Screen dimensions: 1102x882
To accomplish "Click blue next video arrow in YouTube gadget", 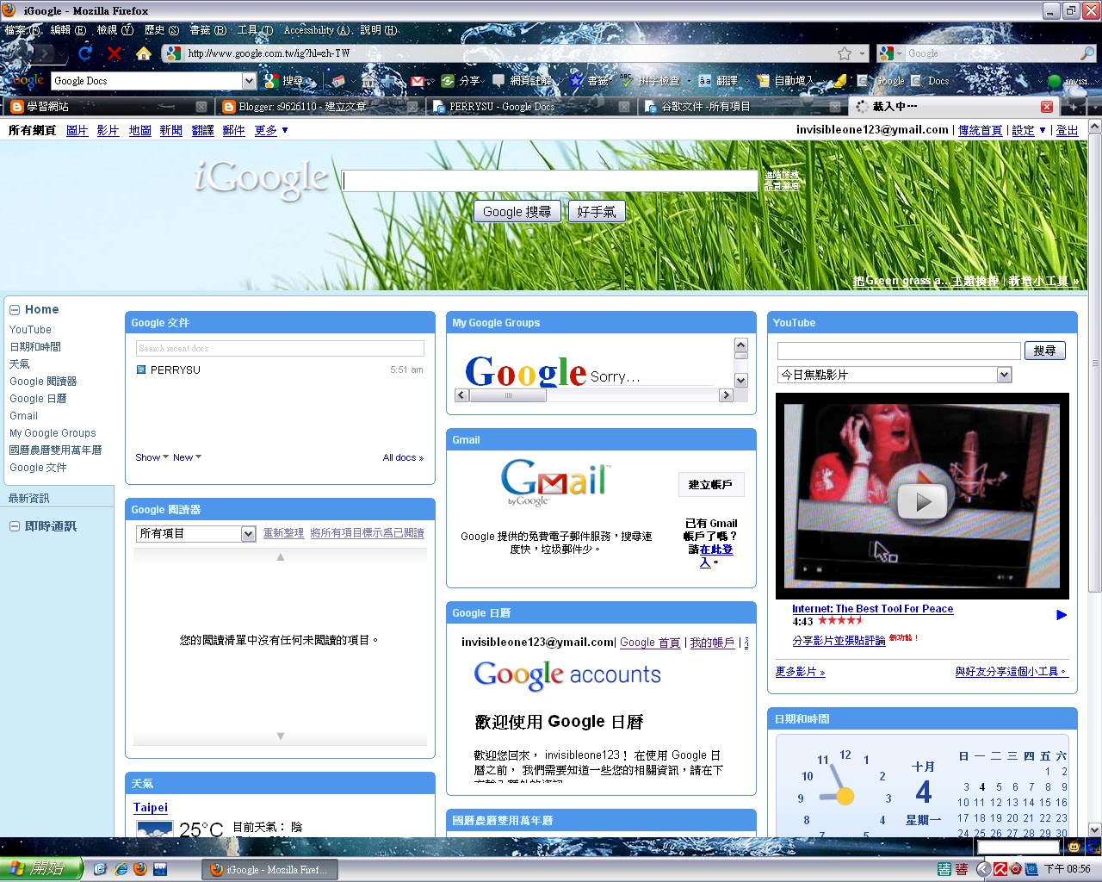I will [x=1062, y=615].
